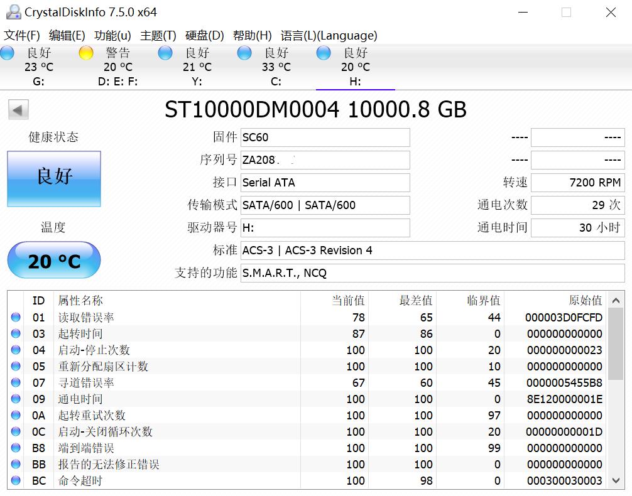The height and width of the screenshot is (496, 632).
Task: Click status dot for row ID 09 通电时间
Action: click(x=16, y=399)
